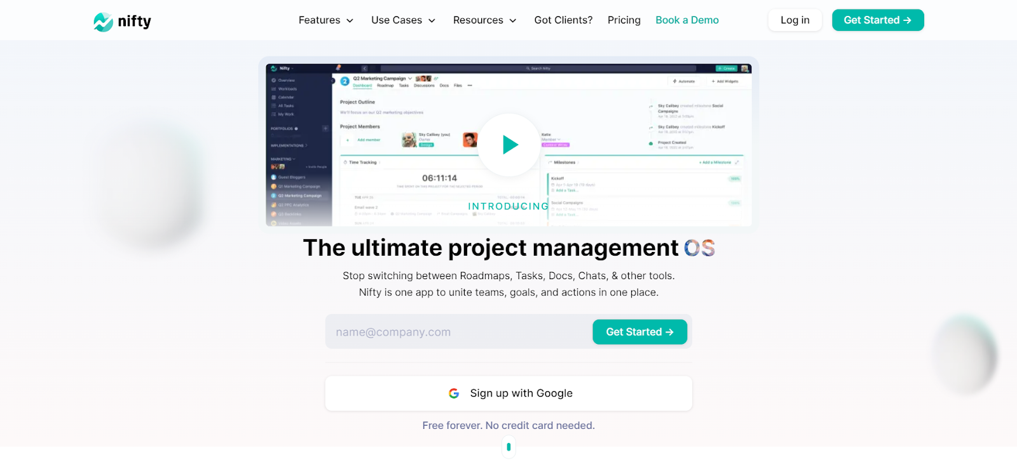
Task: Click the Google logo icon
Action: click(454, 393)
